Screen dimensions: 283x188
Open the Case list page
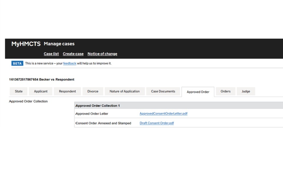51,54
